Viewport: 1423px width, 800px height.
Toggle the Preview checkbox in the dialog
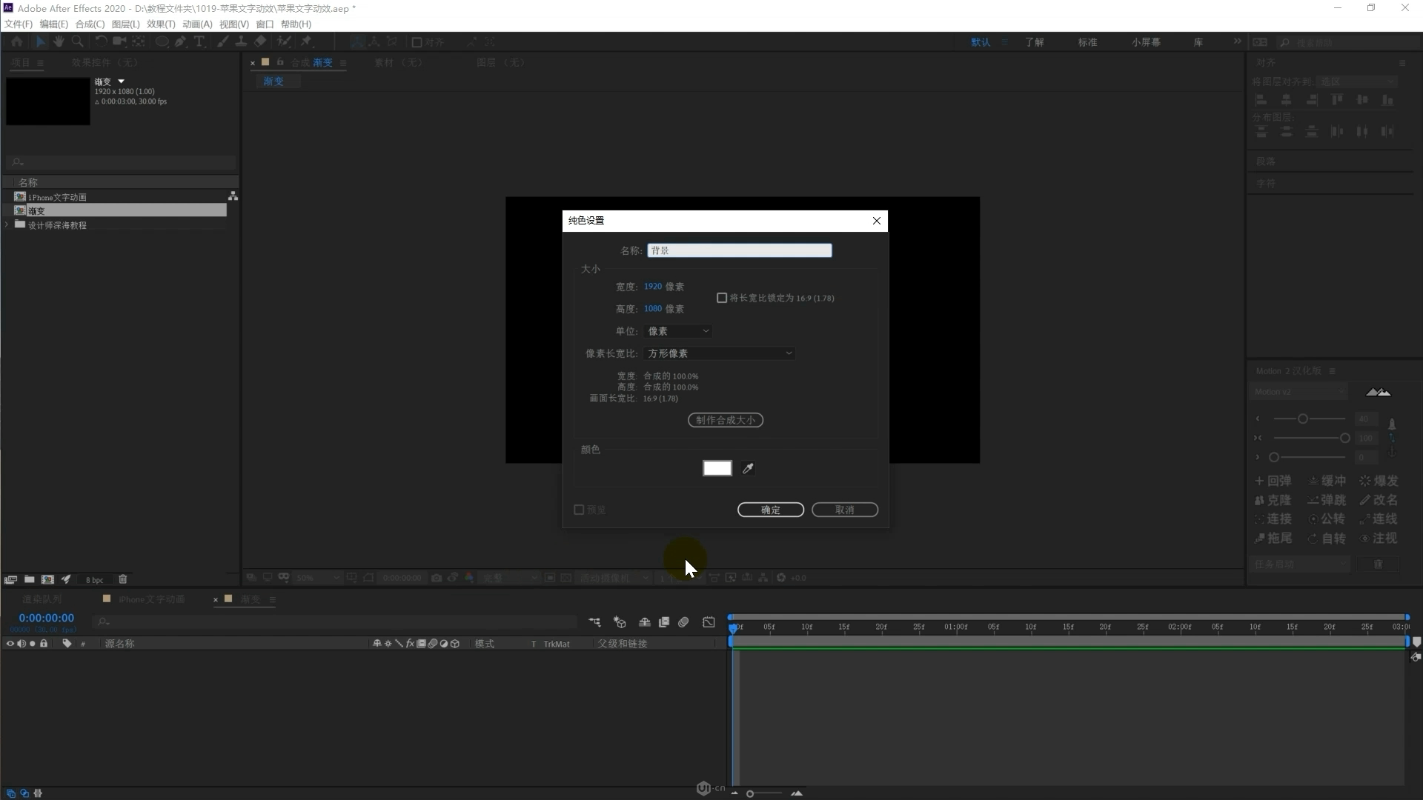coord(580,510)
